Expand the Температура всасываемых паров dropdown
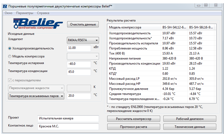The image size is (224, 136). click(36, 96)
